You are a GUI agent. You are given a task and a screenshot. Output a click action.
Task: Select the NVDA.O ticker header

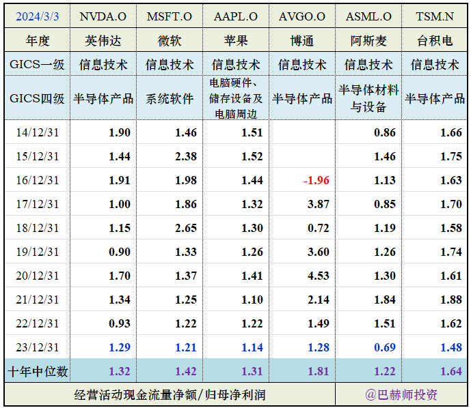click(x=103, y=16)
